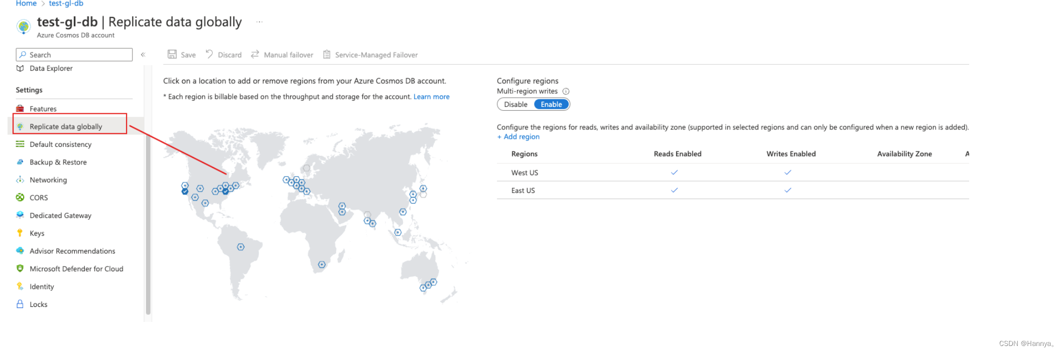This screenshot has width=1061, height=352.
Task: Toggle East US Writes Enabled checkmark
Action: point(788,190)
